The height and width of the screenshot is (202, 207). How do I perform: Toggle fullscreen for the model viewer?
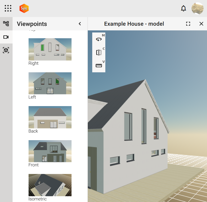coord(188,24)
